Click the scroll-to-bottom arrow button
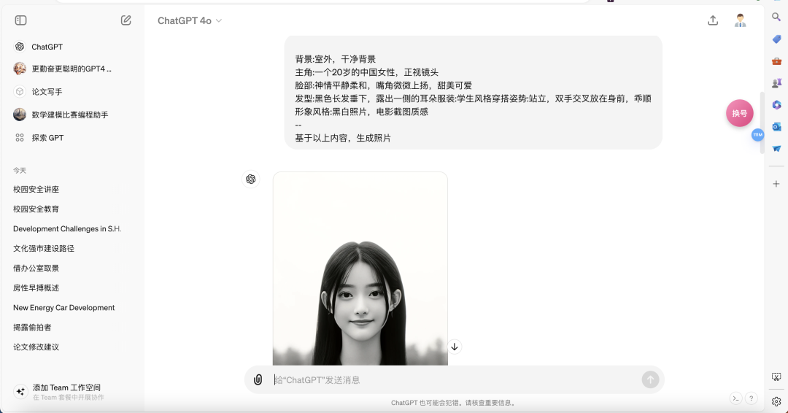The height and width of the screenshot is (413, 788). click(455, 347)
